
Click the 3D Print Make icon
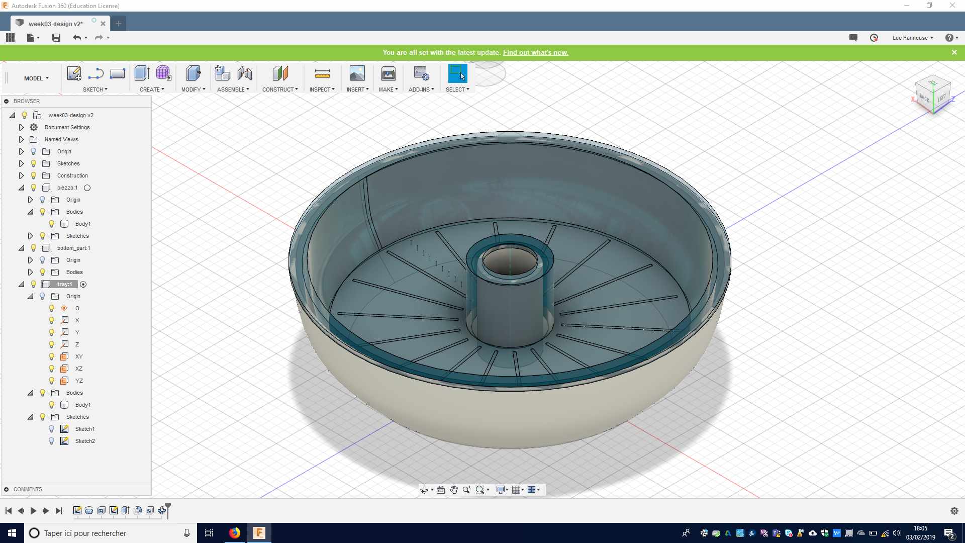pyautogui.click(x=388, y=74)
